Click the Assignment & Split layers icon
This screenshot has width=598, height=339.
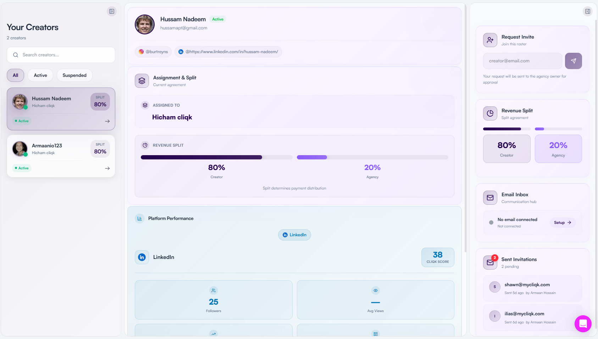click(x=142, y=80)
